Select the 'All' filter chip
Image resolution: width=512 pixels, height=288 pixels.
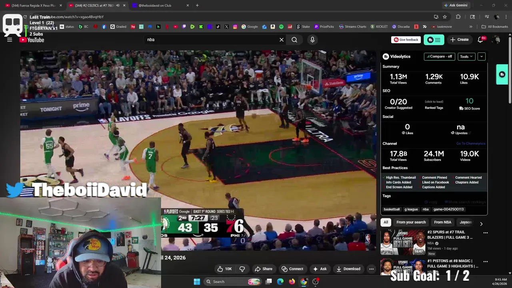(x=386, y=222)
